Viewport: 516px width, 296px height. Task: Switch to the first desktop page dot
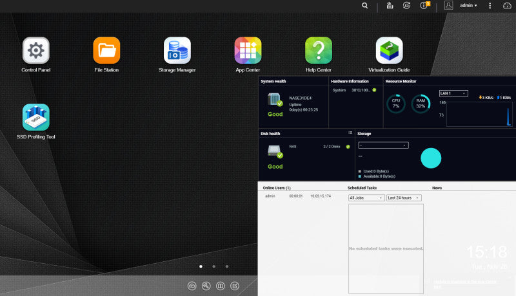coord(201,266)
